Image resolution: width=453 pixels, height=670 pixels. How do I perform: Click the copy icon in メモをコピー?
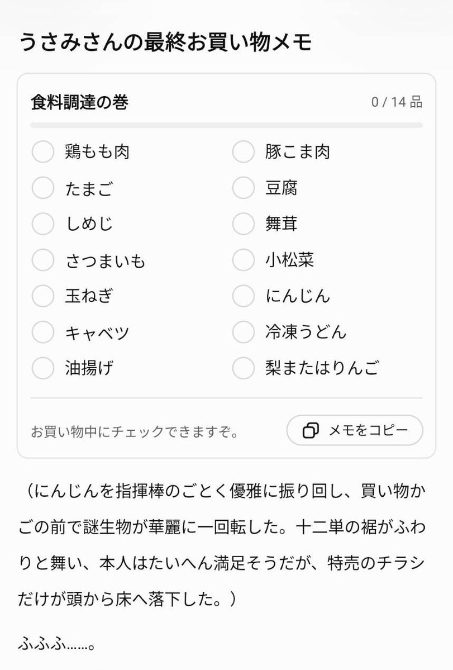pos(311,430)
